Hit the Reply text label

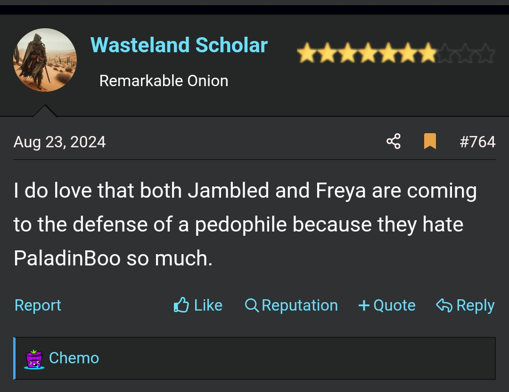pyautogui.click(x=476, y=305)
